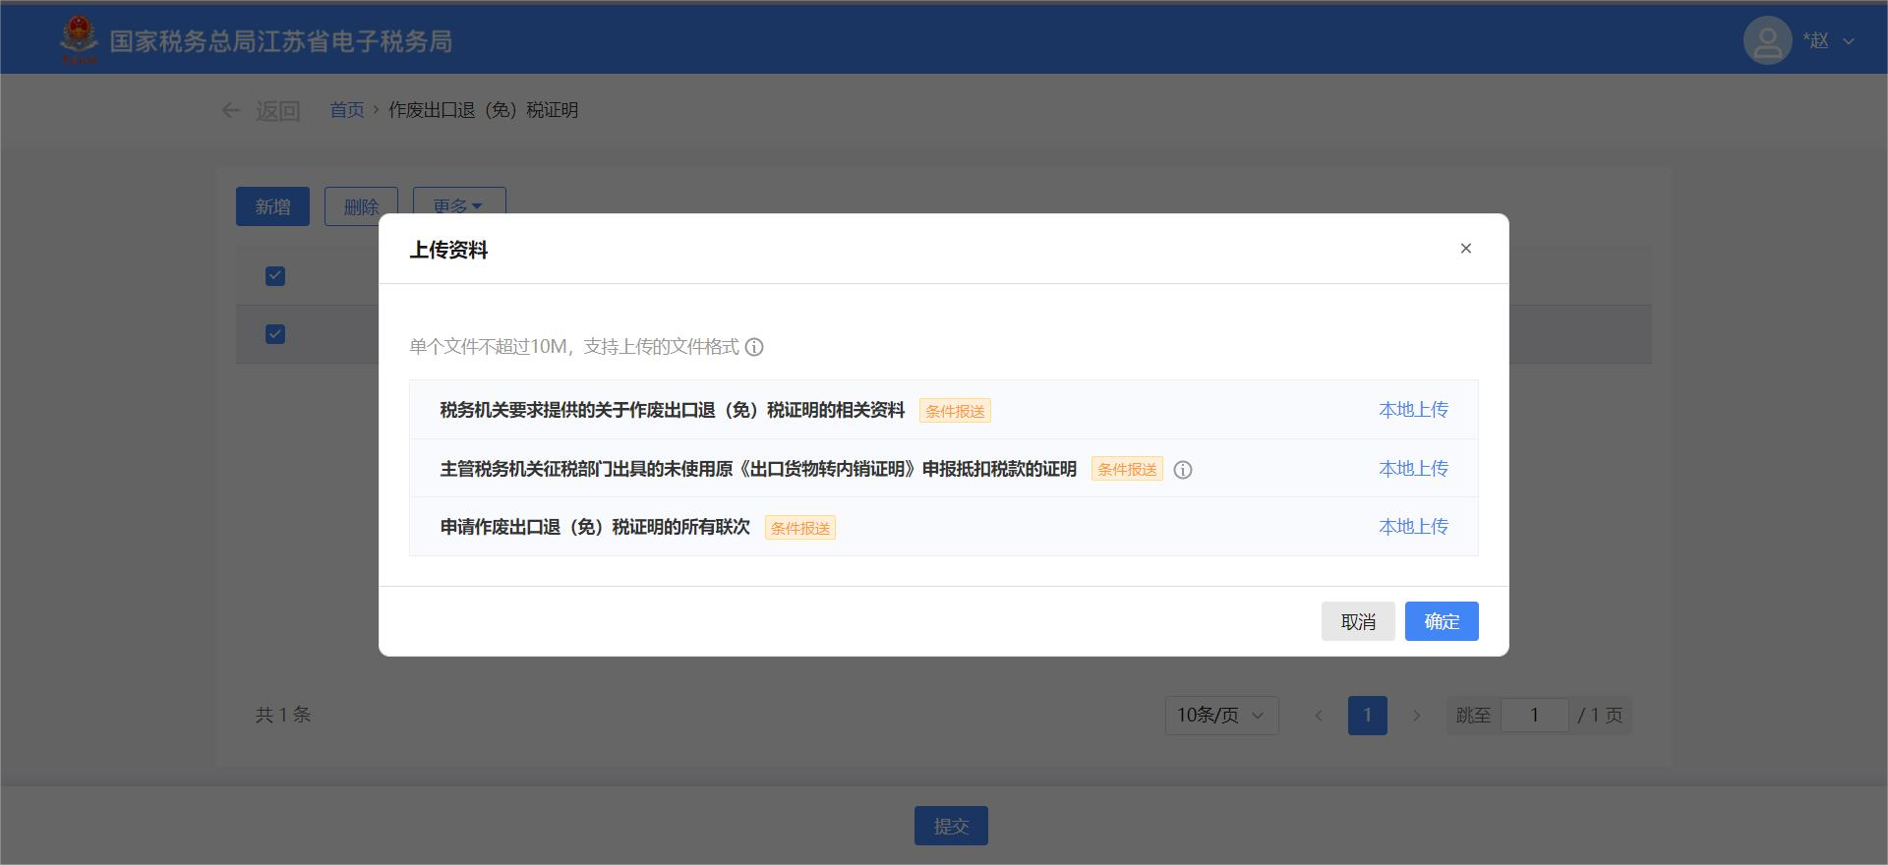Select page 1 in pagination

1367,716
